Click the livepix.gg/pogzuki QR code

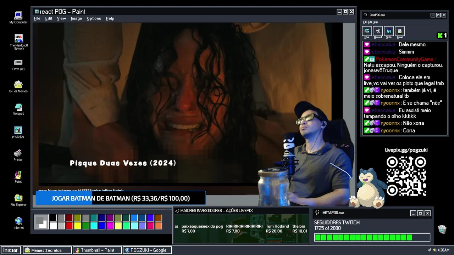pos(406,176)
